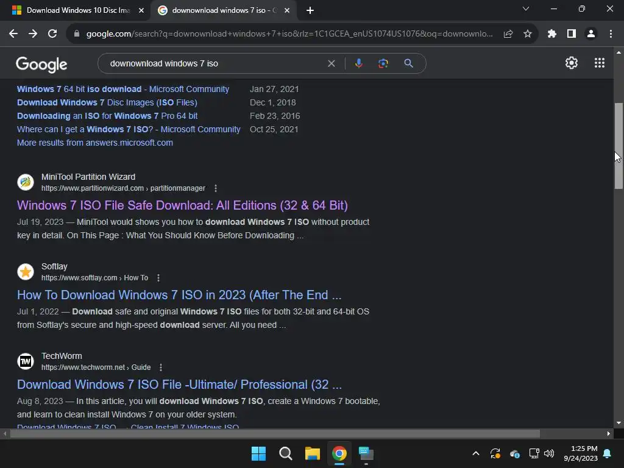The height and width of the screenshot is (468, 624).
Task: Open more options for the MiniTool result
Action: tap(216, 188)
